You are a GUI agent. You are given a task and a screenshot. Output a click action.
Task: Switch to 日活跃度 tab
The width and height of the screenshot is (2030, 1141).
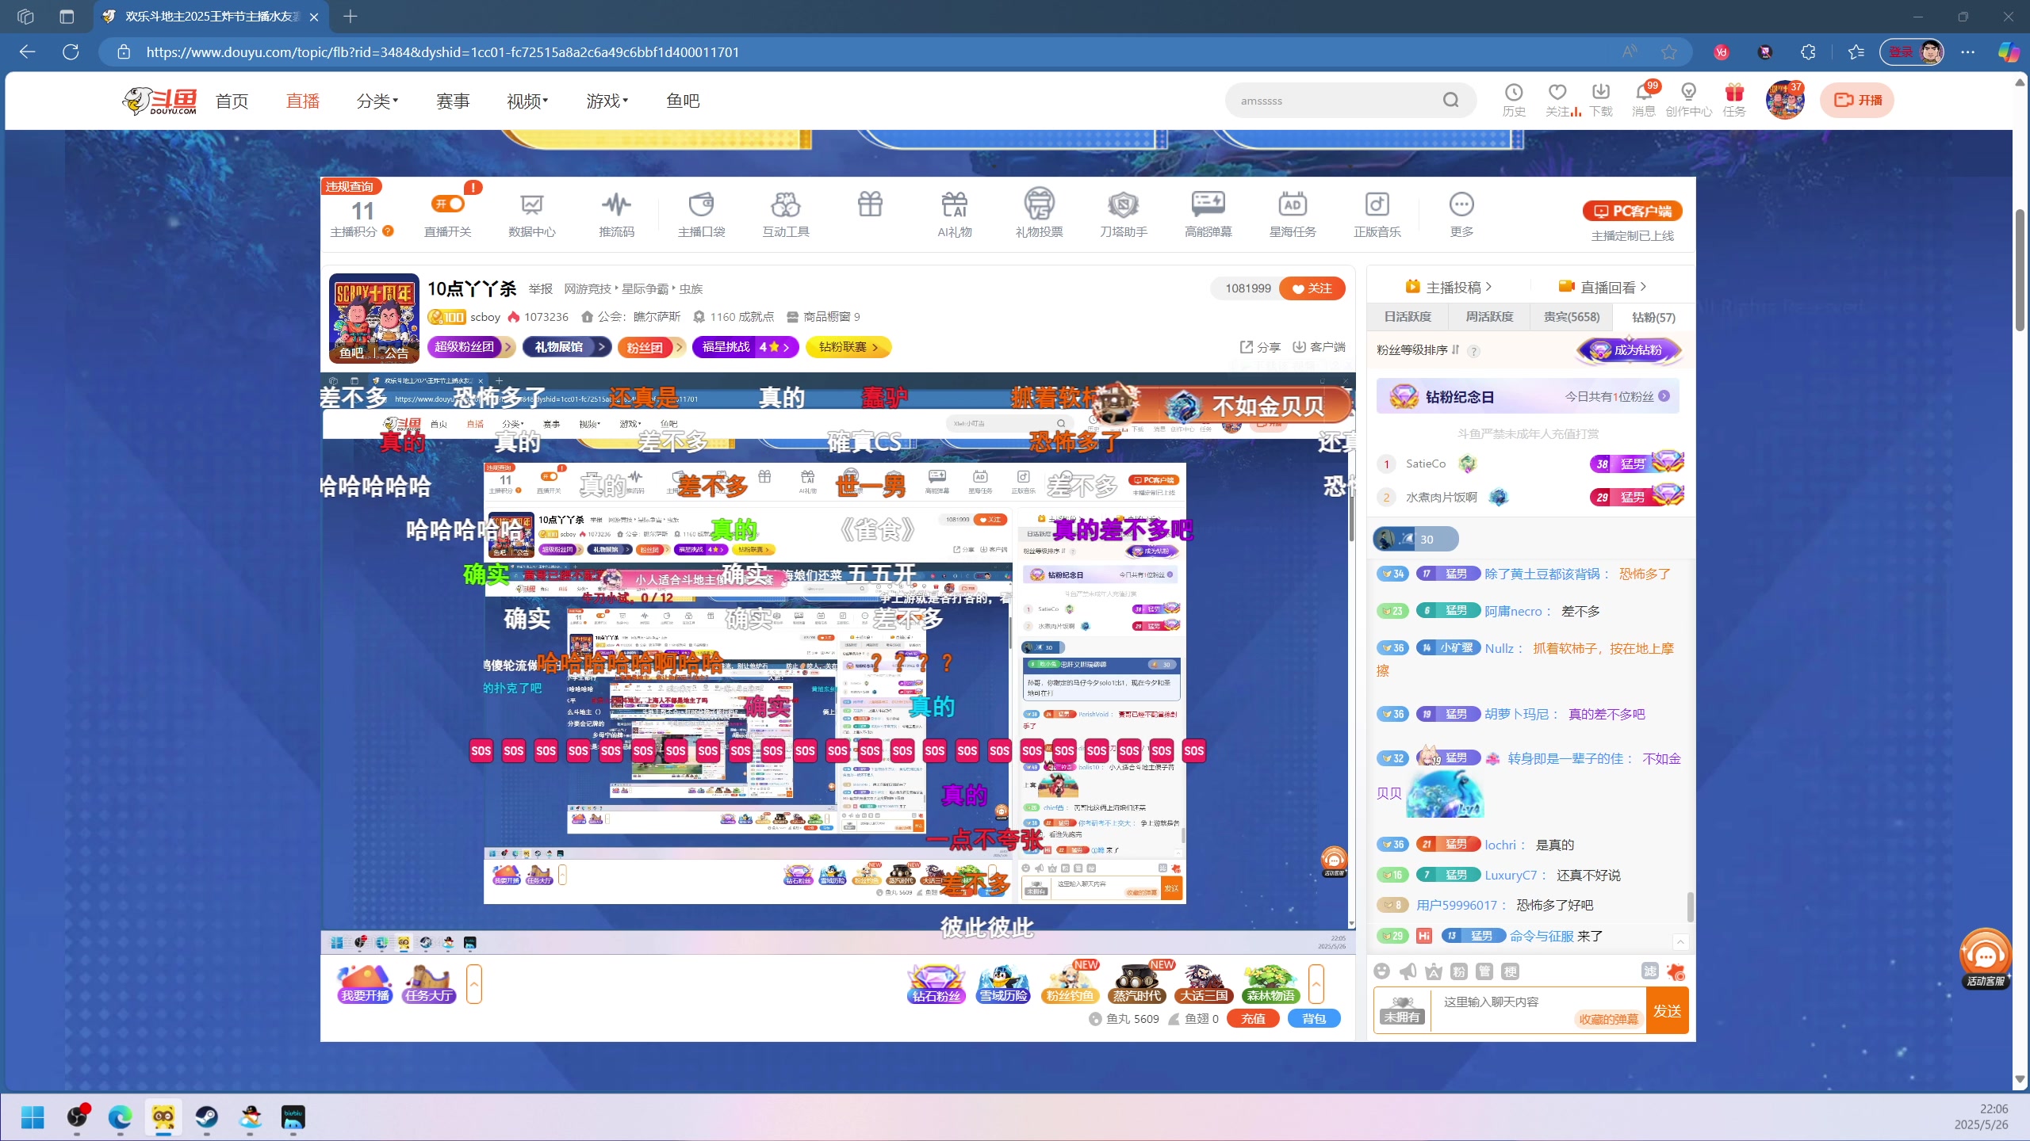pyautogui.click(x=1408, y=317)
